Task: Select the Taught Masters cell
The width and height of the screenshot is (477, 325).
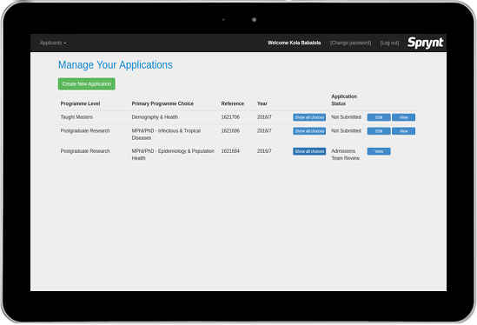Action: pos(76,117)
